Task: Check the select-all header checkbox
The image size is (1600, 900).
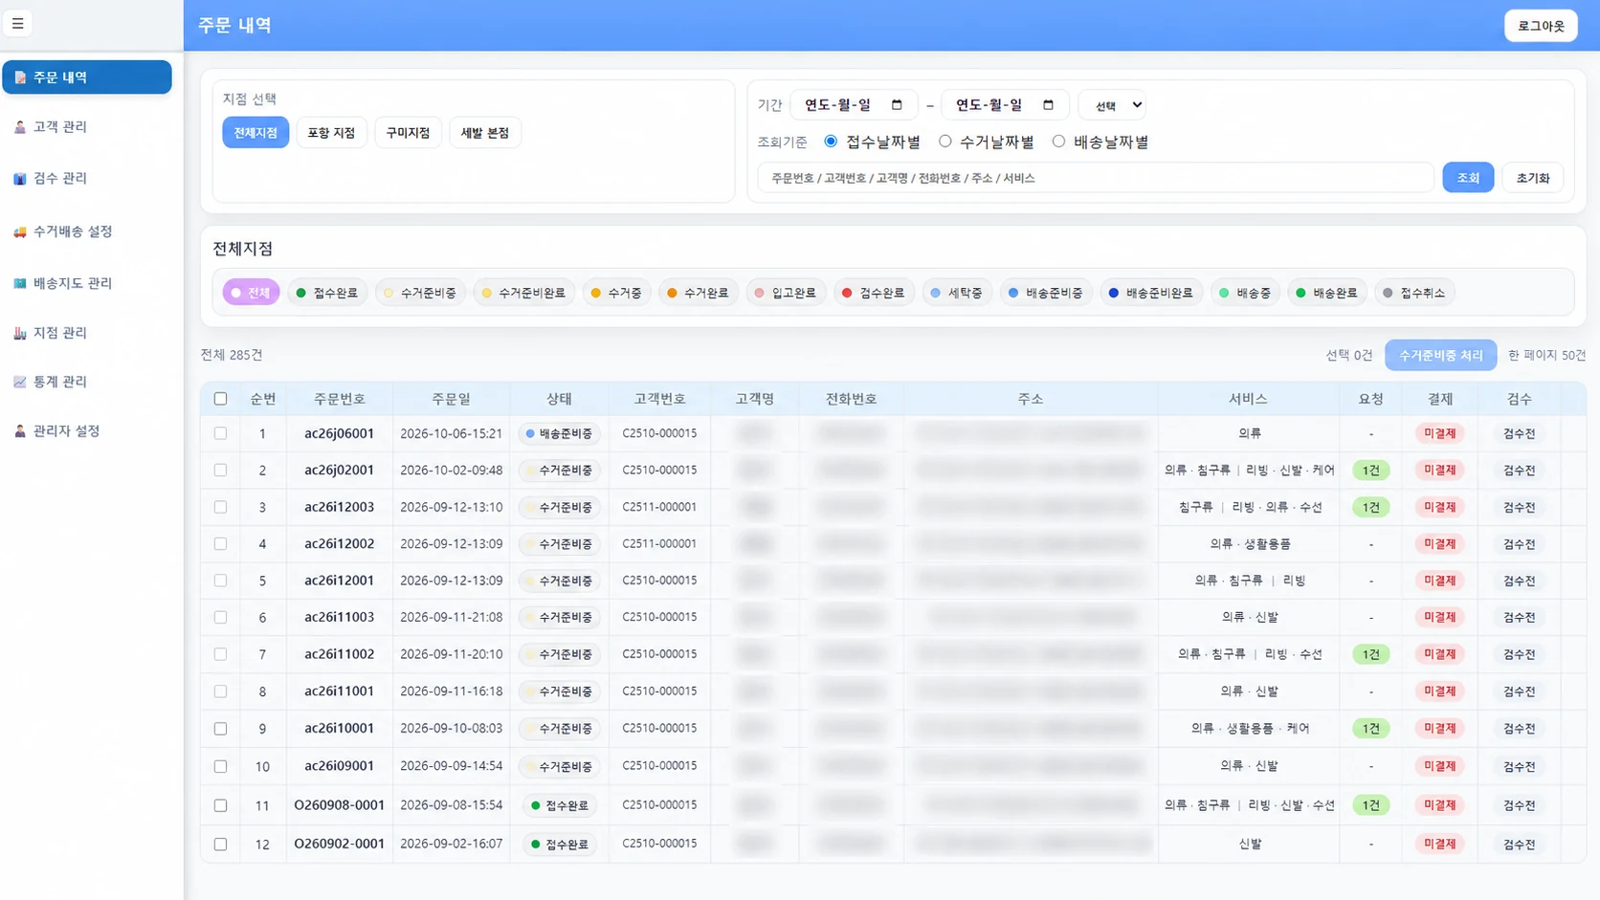Action: pos(221,399)
